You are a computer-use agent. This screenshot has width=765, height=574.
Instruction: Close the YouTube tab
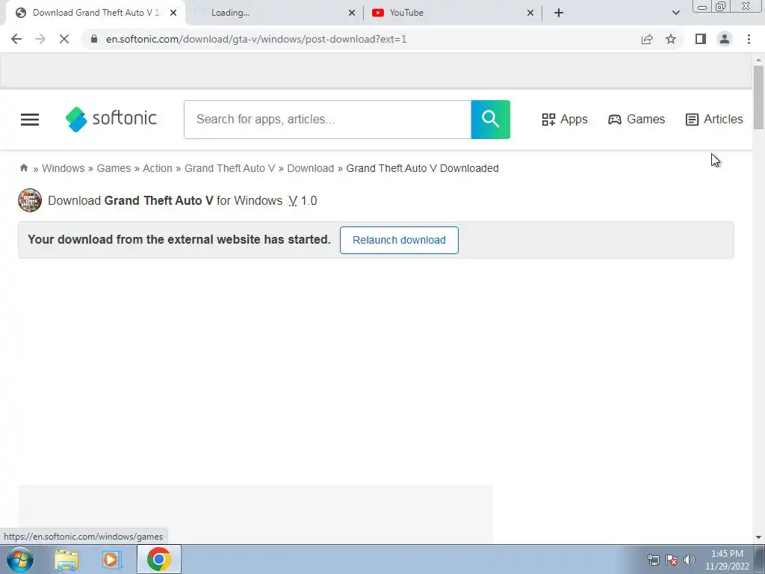(x=530, y=13)
